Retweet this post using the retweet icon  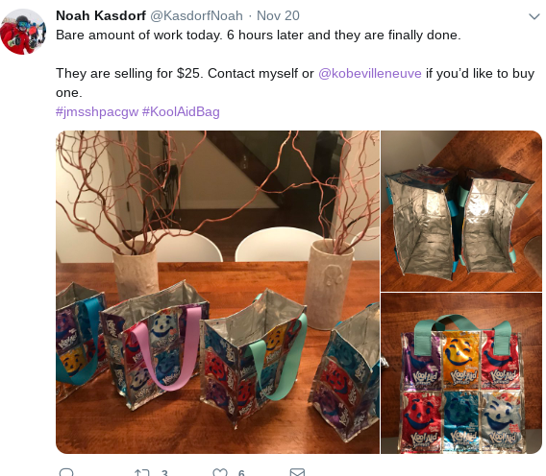tap(141, 472)
